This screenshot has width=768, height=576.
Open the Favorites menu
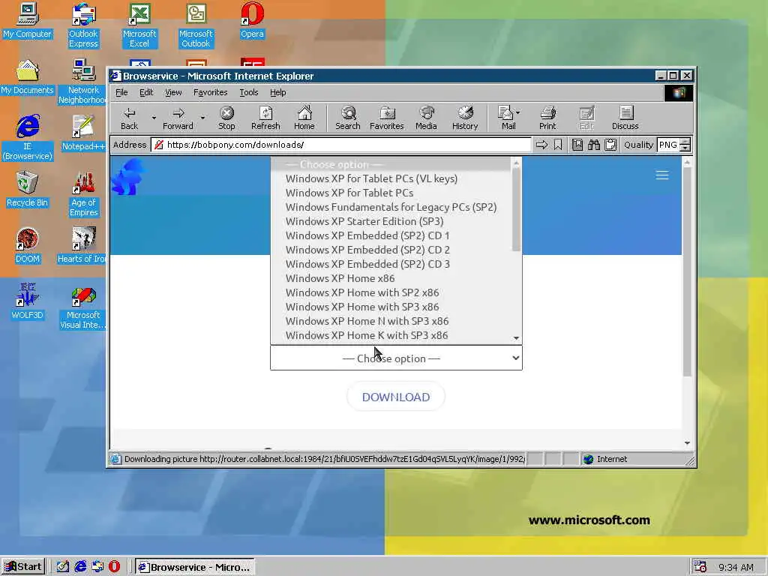click(x=210, y=92)
